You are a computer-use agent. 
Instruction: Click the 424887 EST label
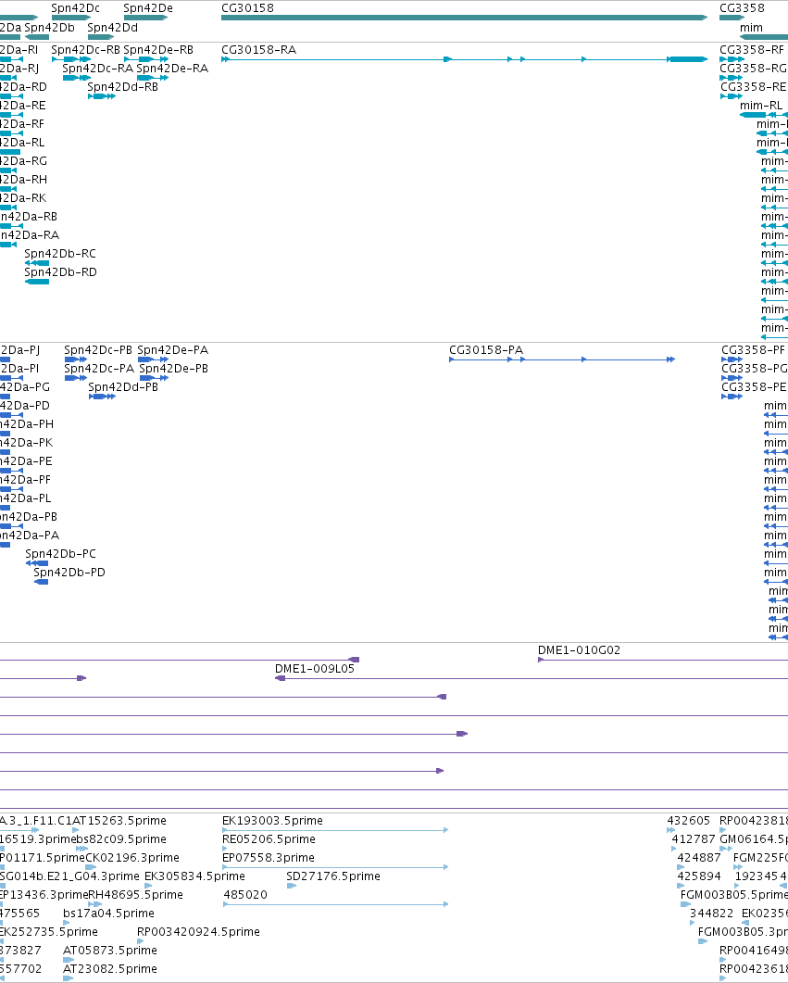[699, 858]
